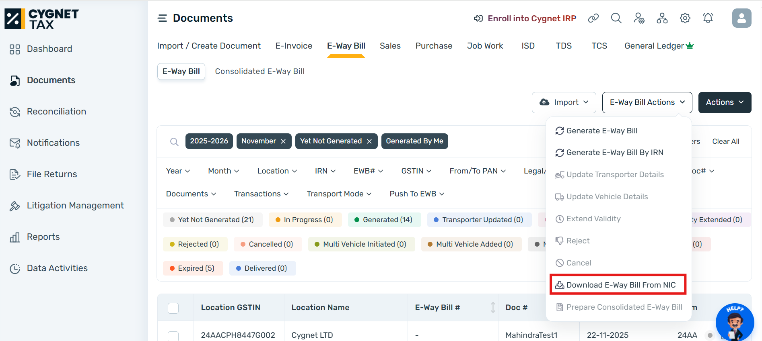Click the search magnifier icon in header
Image resolution: width=762 pixels, height=341 pixels.
point(616,18)
